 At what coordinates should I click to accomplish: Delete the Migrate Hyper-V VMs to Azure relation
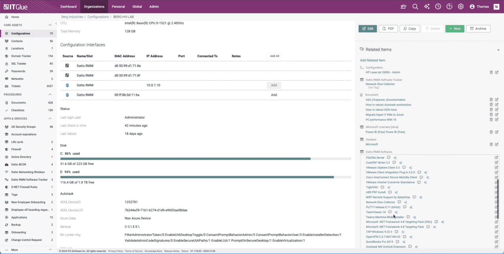491,115
